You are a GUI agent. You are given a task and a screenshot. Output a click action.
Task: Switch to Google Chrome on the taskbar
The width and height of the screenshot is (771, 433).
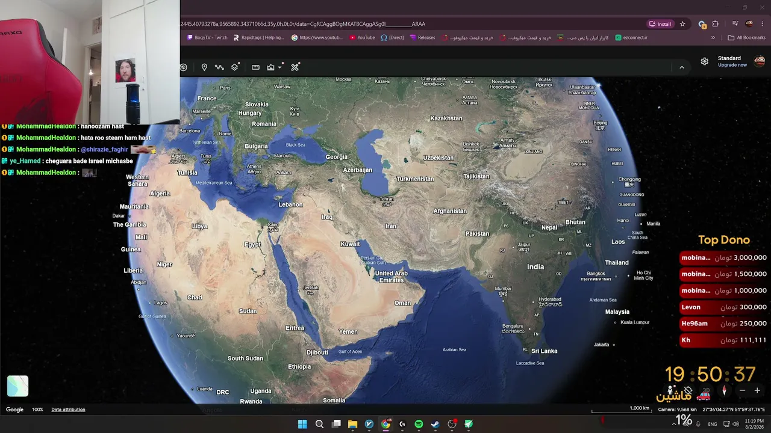(x=385, y=424)
